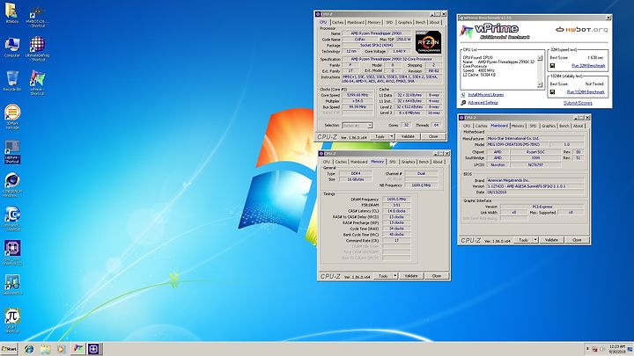Open the UltimateDefrag shortcut on desktop
The width and height of the screenshot is (634, 356).
[37, 48]
